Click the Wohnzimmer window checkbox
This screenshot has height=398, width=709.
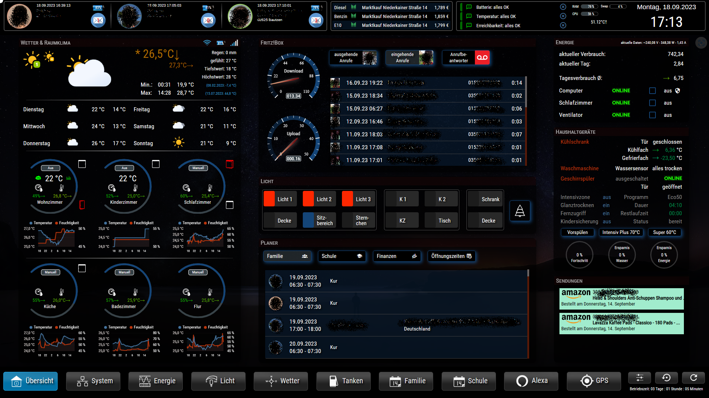82,164
